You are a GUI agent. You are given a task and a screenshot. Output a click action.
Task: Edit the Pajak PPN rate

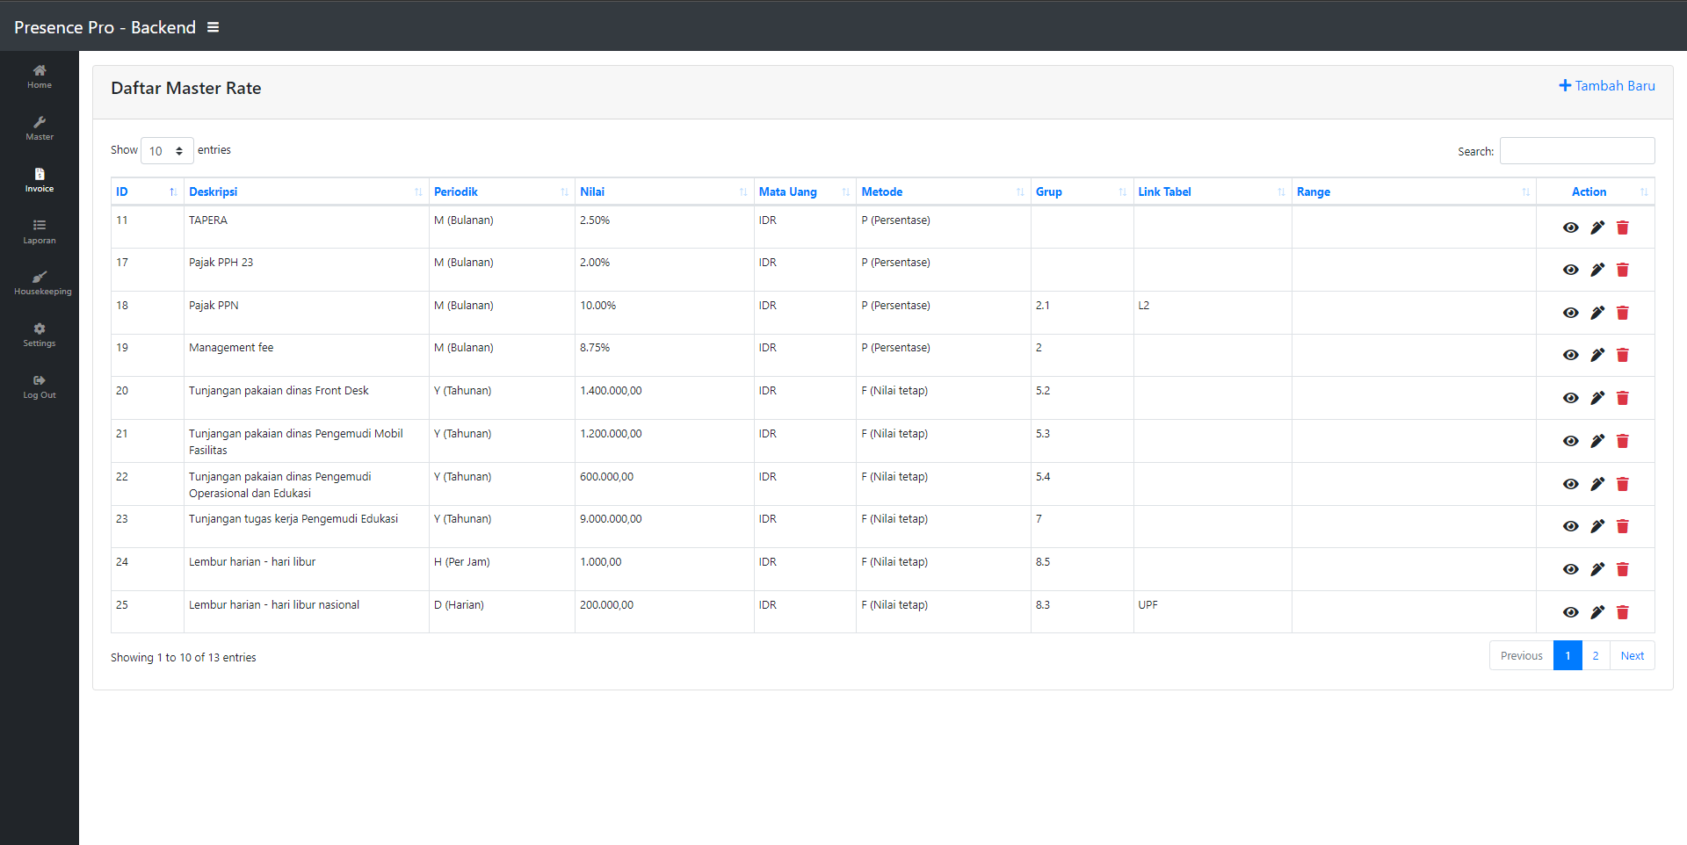[1597, 313]
